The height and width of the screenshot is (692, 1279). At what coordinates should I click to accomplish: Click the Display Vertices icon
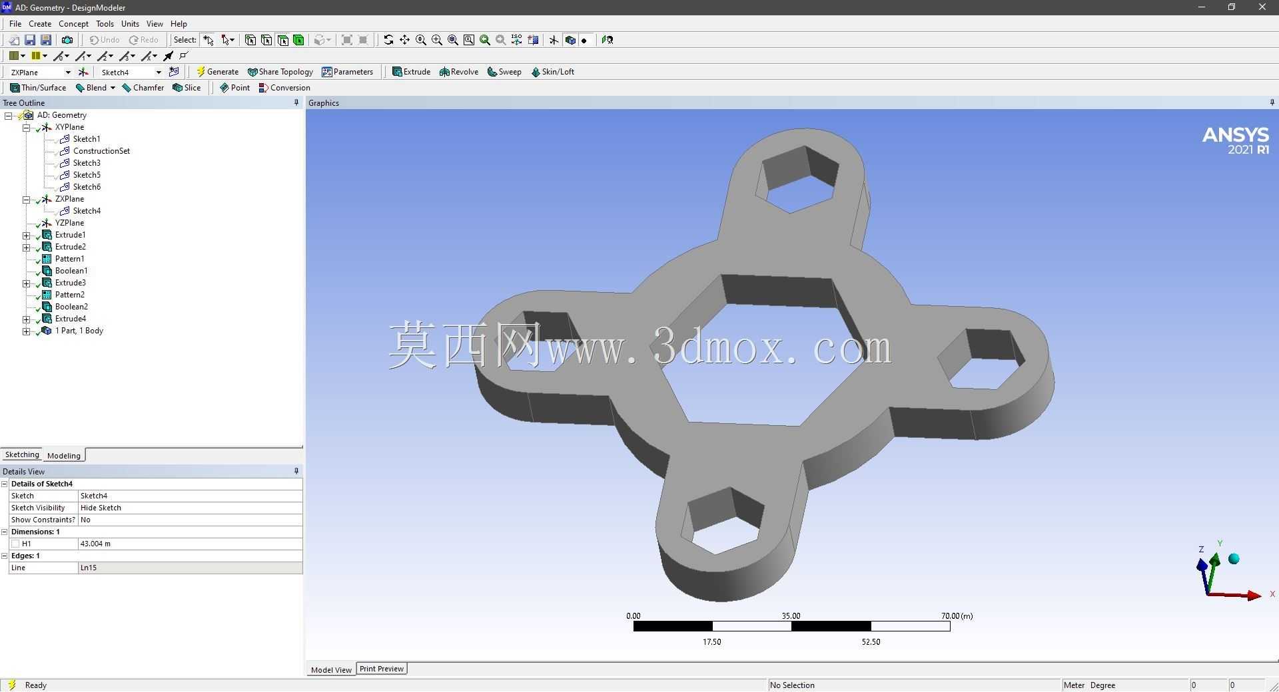pyautogui.click(x=184, y=56)
